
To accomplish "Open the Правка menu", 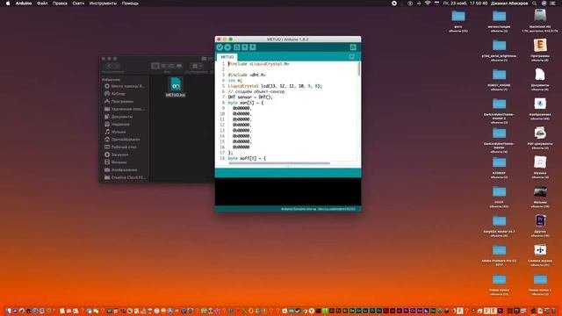I will [x=60, y=4].
